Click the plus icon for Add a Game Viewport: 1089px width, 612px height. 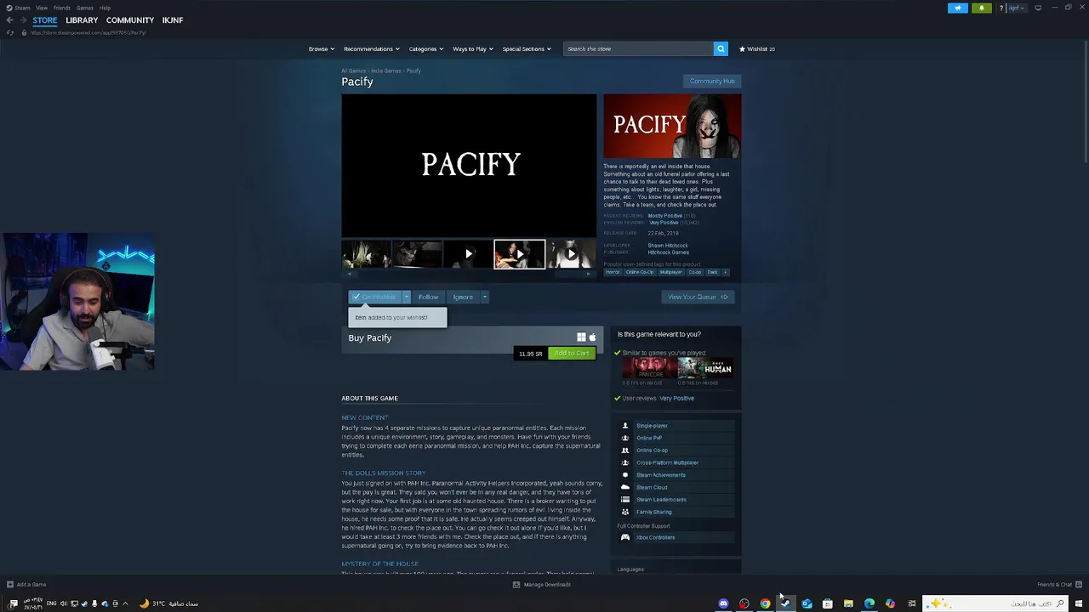[x=9, y=584]
